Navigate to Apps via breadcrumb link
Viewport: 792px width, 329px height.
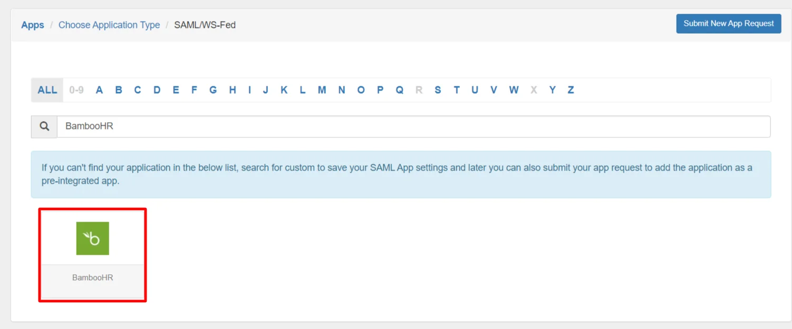[x=32, y=25]
